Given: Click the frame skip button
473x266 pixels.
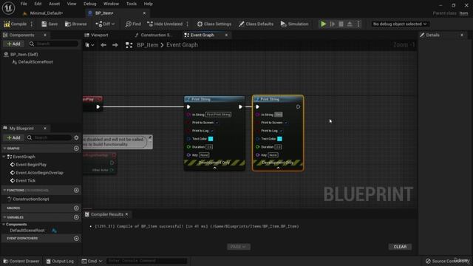Looking at the screenshot, I should click(333, 24).
